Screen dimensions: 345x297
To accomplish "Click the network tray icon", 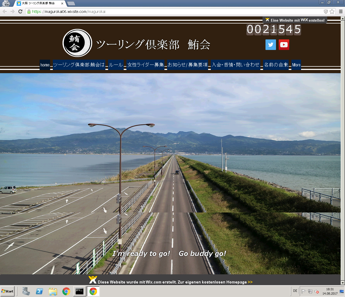I will pyautogui.click(x=310, y=291).
